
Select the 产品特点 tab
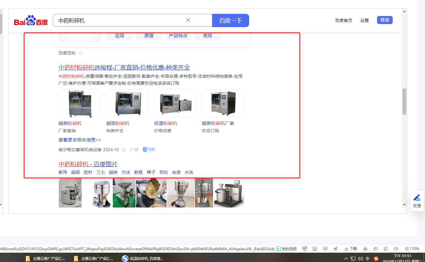pos(178,36)
